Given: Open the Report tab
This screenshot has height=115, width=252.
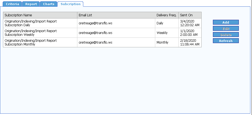Looking at the screenshot, I should 31,4.
